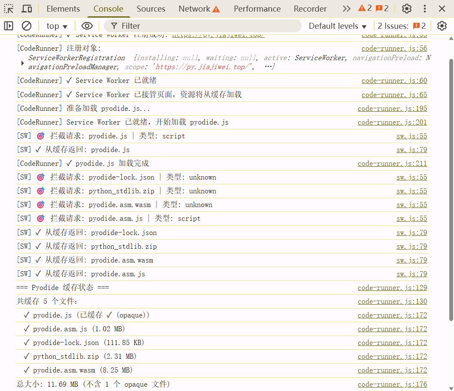
Task: Switch to the Network tab
Action: pos(199,9)
